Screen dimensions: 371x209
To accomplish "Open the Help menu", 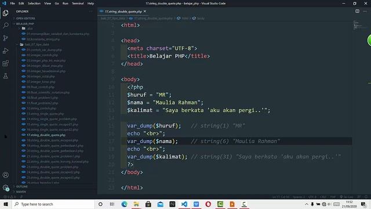I will [90, 3].
